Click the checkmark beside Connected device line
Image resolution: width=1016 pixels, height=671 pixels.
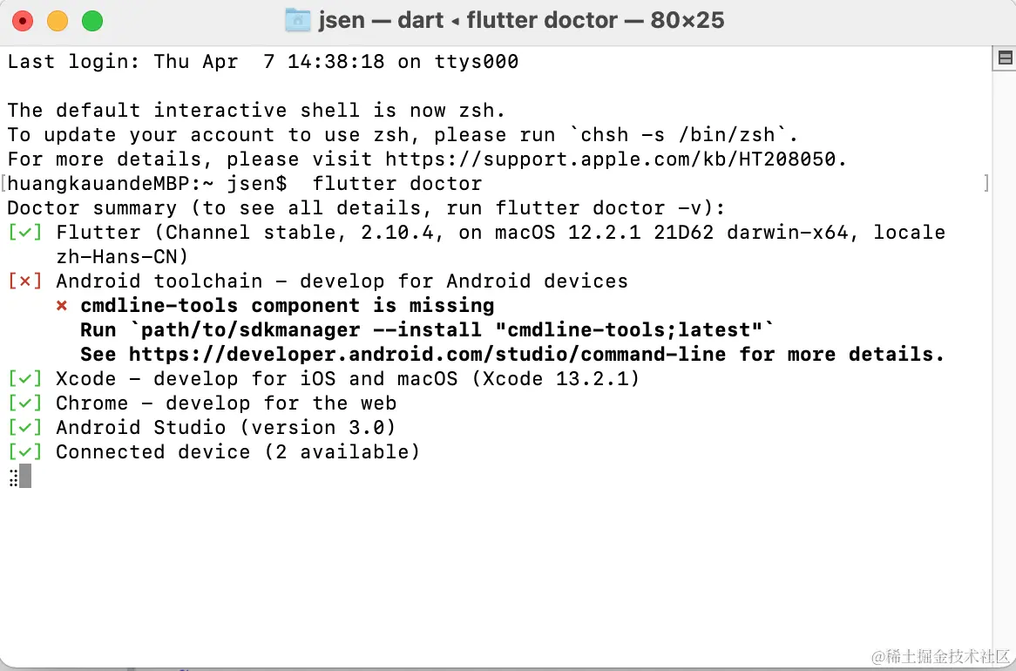(x=24, y=452)
